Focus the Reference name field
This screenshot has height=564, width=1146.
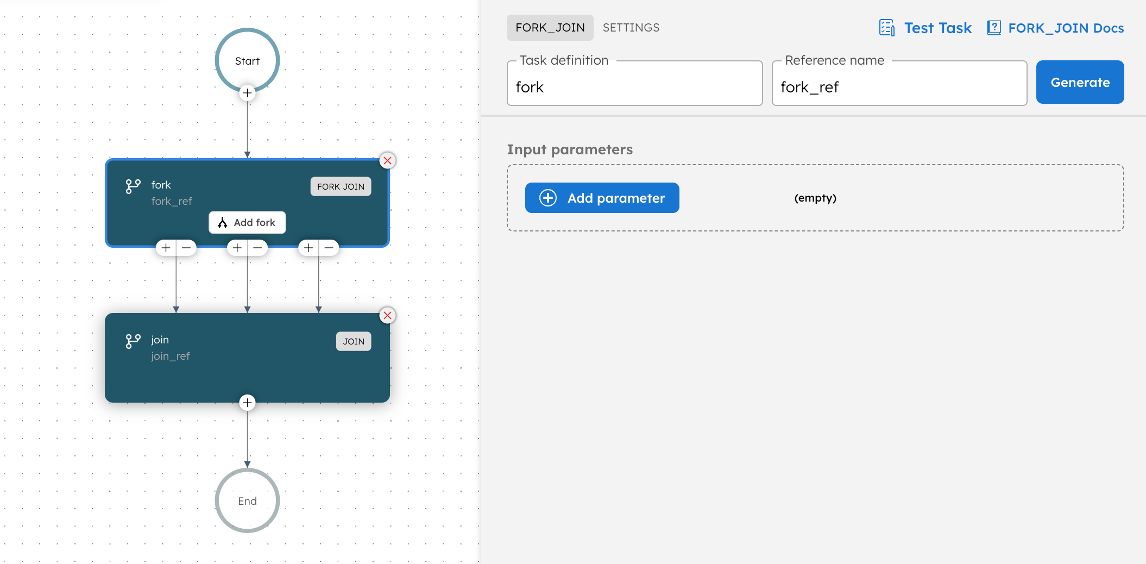coord(899,83)
